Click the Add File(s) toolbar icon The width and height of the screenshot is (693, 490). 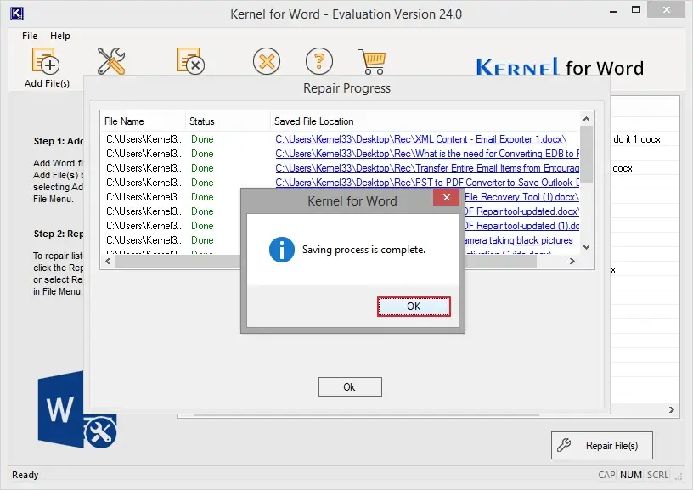pyautogui.click(x=46, y=61)
